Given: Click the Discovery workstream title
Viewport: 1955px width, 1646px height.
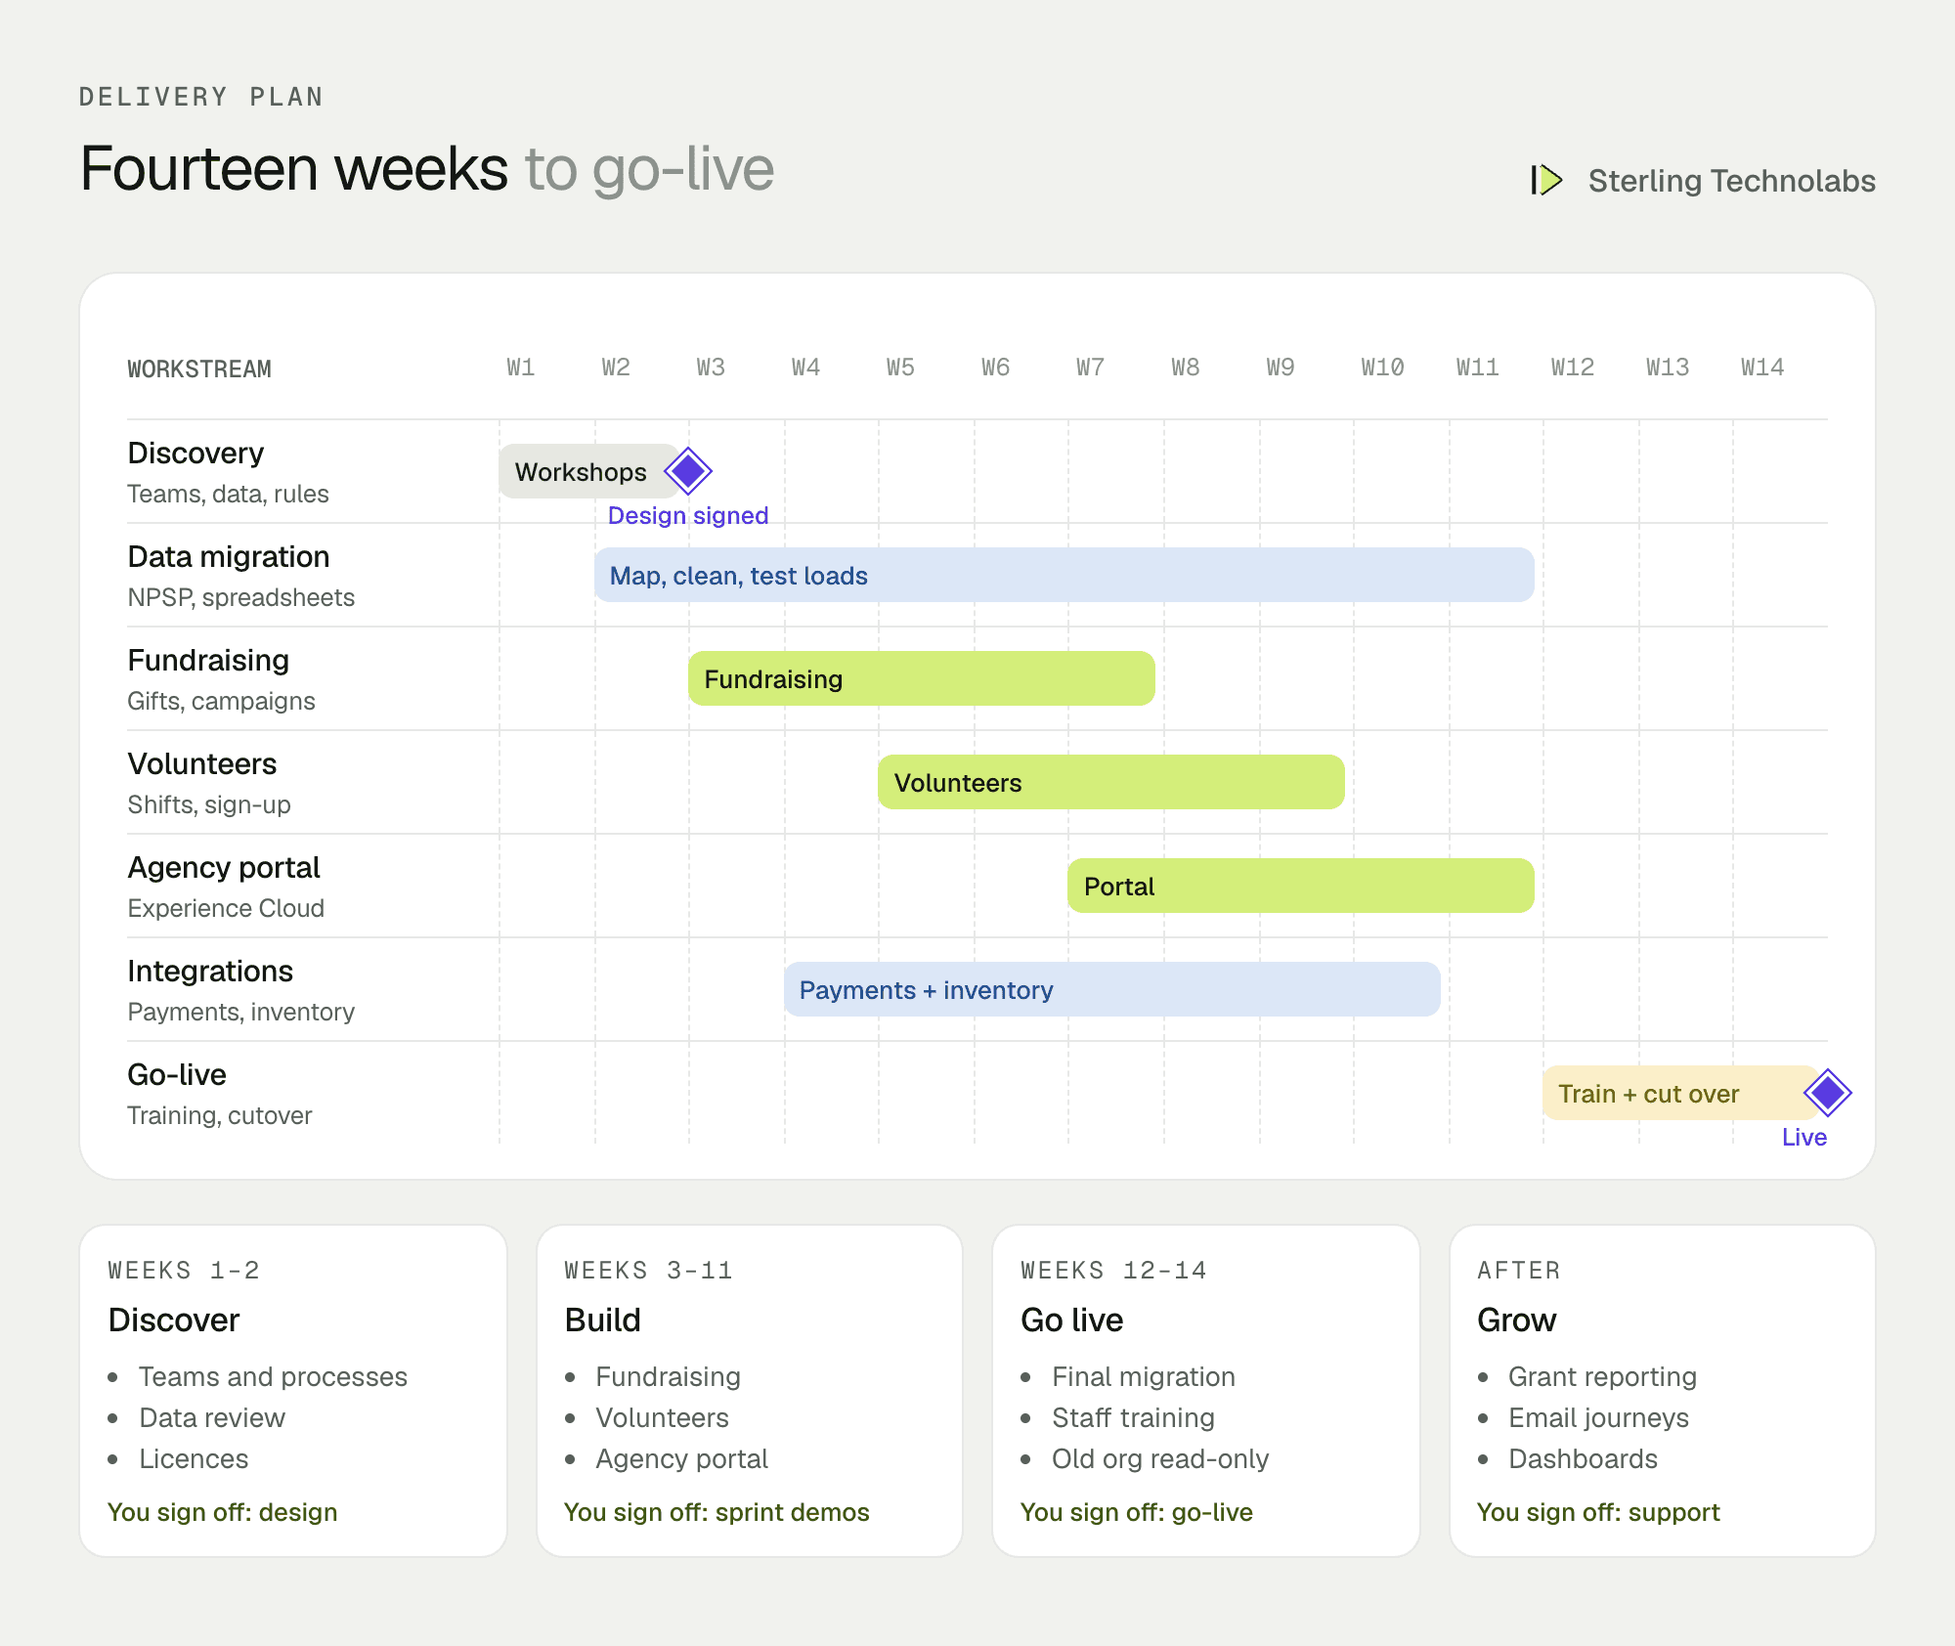Looking at the screenshot, I should click(195, 453).
